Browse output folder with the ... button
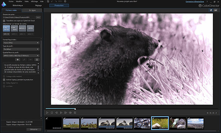 coord(38,17)
